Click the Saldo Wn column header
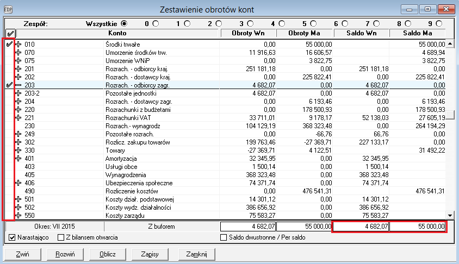 point(362,33)
